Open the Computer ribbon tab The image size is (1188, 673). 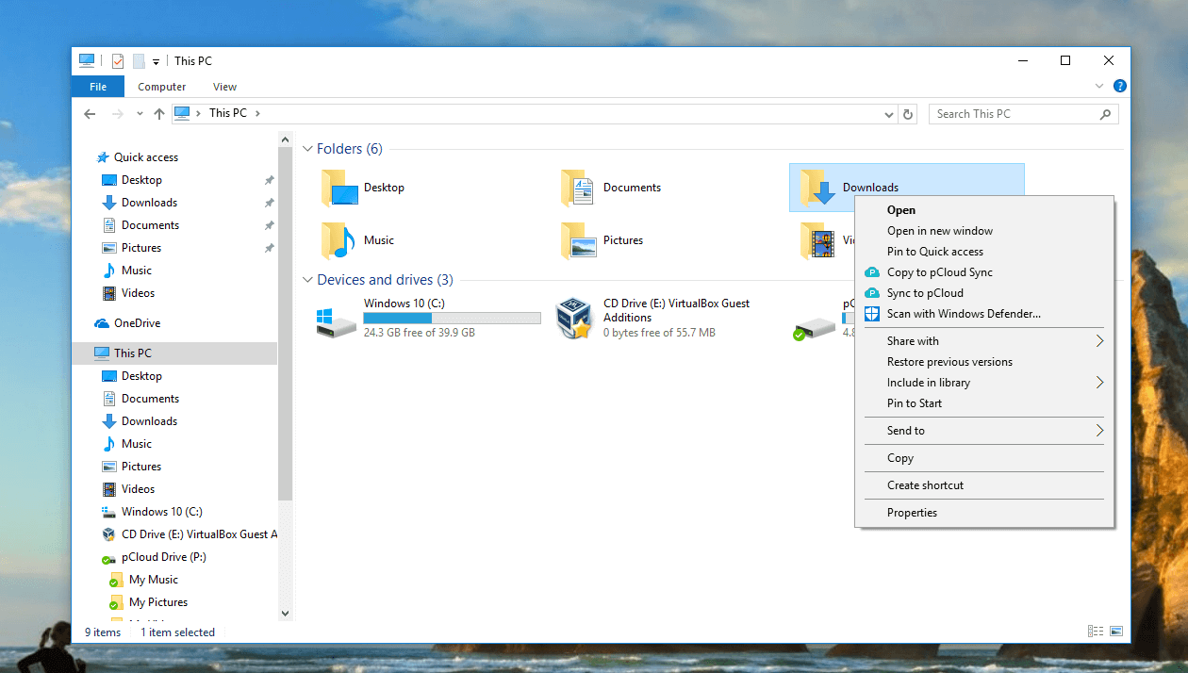click(161, 87)
